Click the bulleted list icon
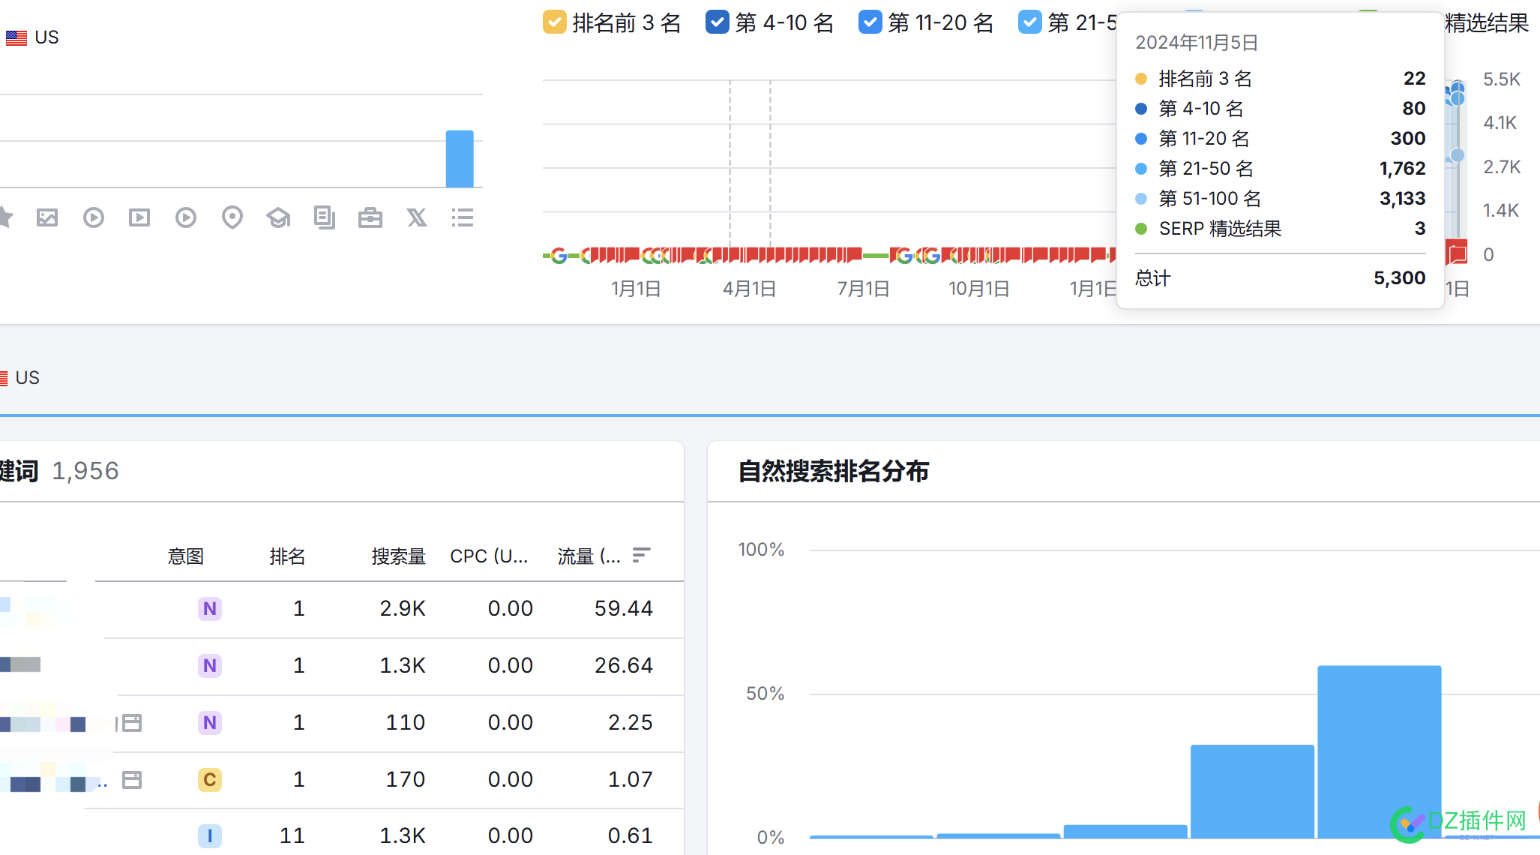The image size is (1540, 855). coord(463,218)
